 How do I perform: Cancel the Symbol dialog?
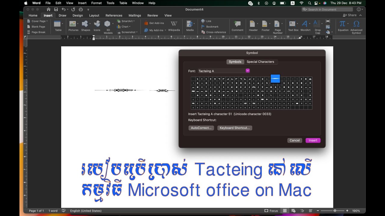(295, 140)
